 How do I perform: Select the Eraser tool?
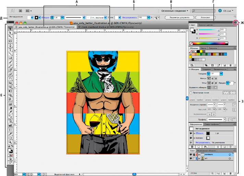point(10,74)
